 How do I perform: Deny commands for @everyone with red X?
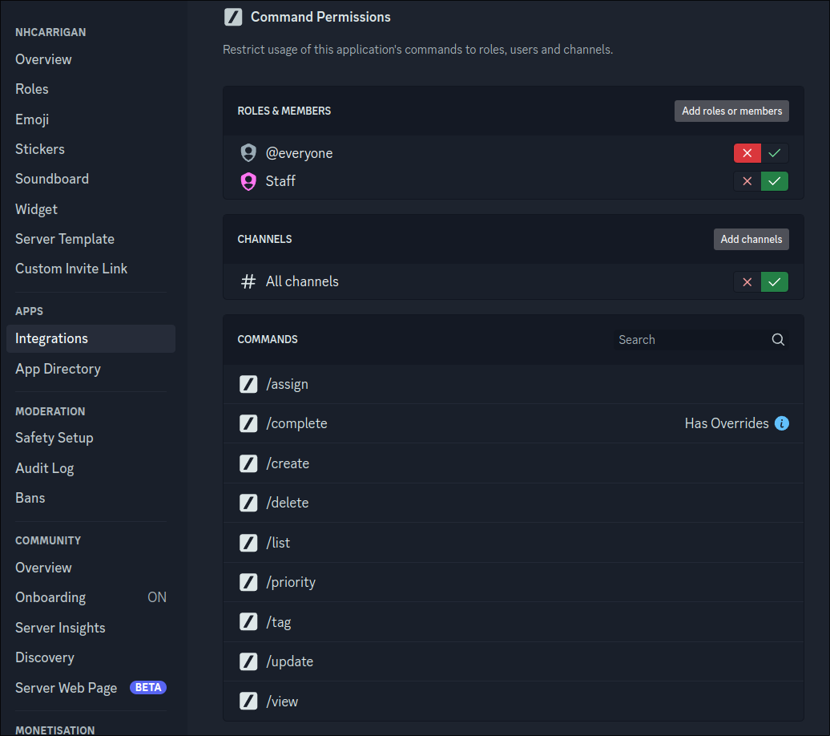[747, 153]
